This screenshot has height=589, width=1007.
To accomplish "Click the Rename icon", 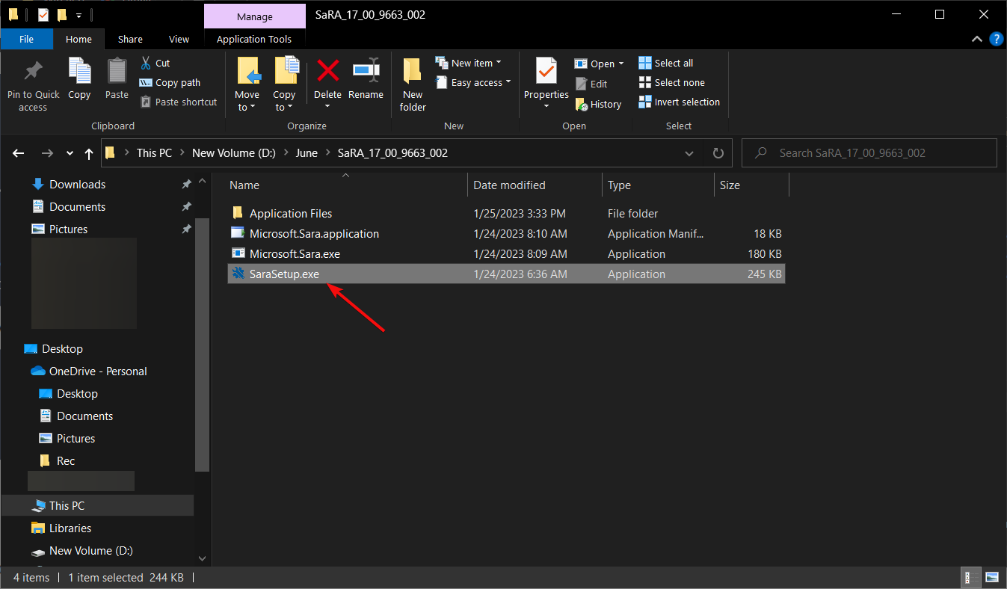I will coord(366,70).
